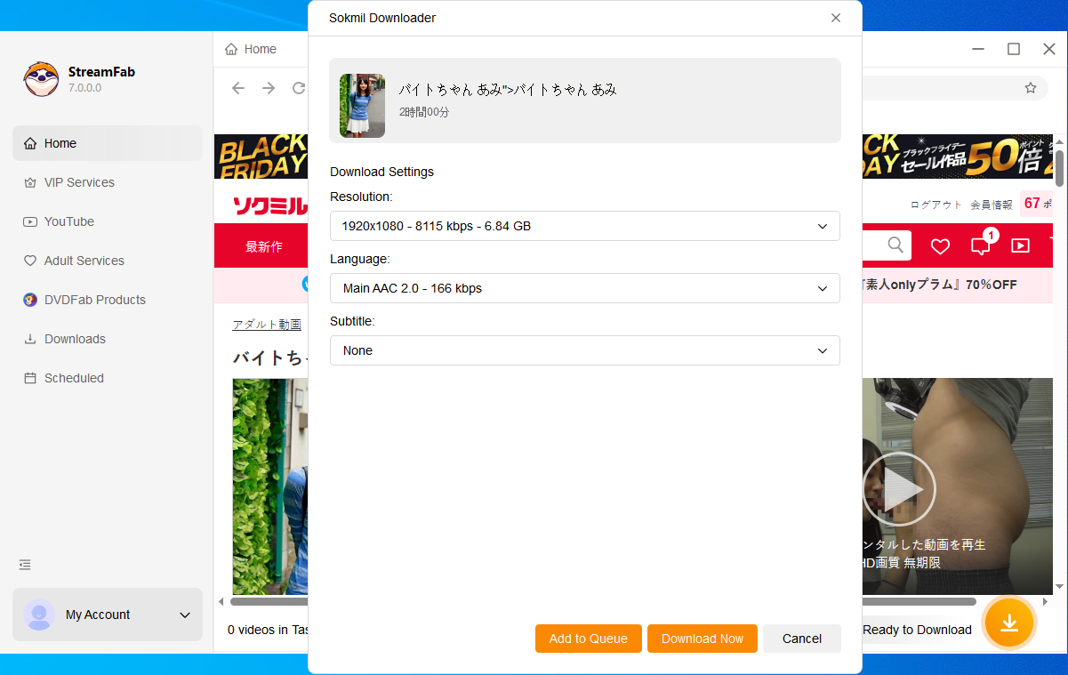Select Home in the navigation menu

pos(60,142)
